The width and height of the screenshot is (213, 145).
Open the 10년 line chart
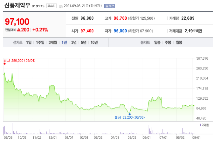click(94, 43)
